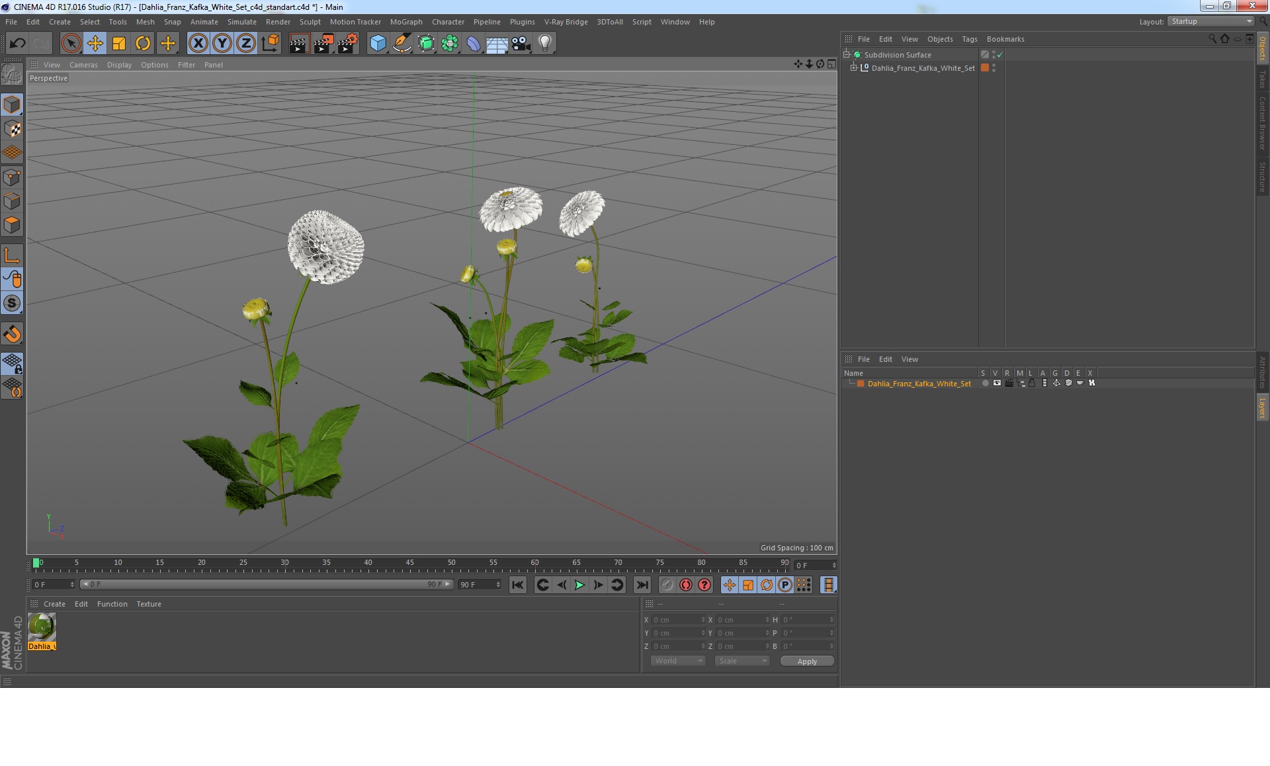This screenshot has height=766, width=1270.
Task: Click Make Editable icon in left toolbar
Action: point(12,74)
